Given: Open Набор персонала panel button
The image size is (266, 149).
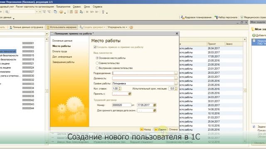Looking at the screenshot, I should [x=226, y=17].
